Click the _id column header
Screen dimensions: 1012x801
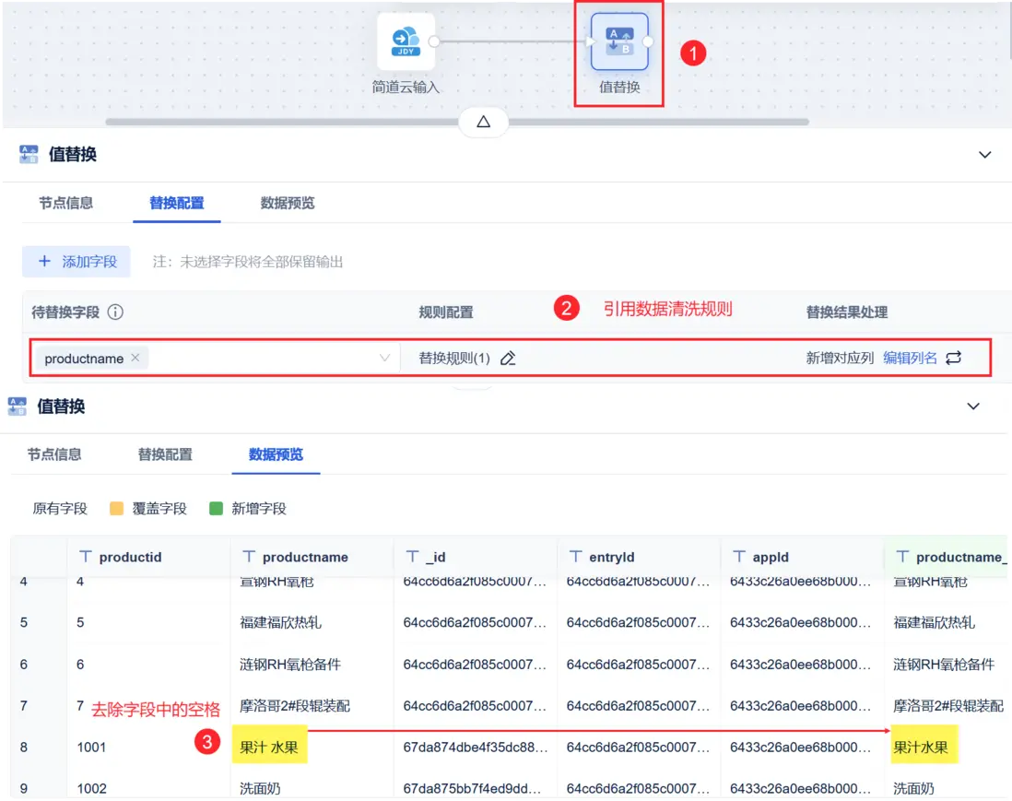click(x=476, y=557)
